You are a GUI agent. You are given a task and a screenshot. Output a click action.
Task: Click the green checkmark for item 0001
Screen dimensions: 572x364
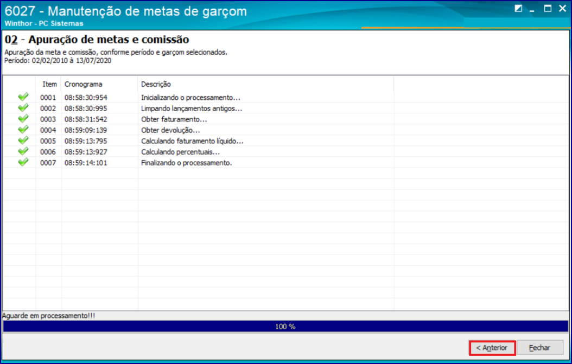[x=23, y=97]
